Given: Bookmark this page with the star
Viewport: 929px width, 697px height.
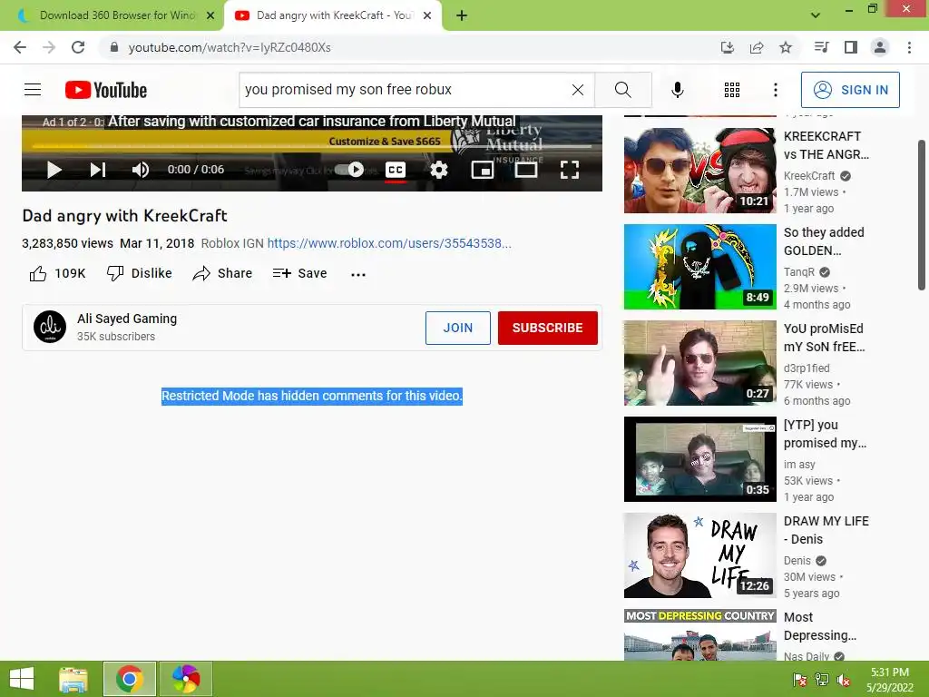Looking at the screenshot, I should [786, 47].
